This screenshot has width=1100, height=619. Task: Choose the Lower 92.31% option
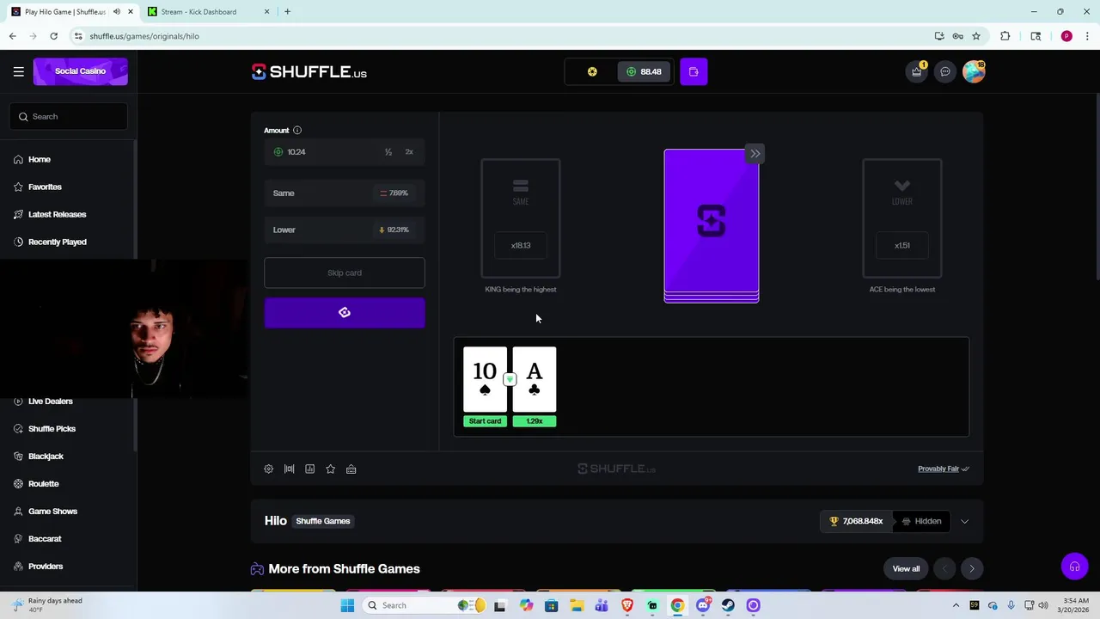(x=345, y=230)
